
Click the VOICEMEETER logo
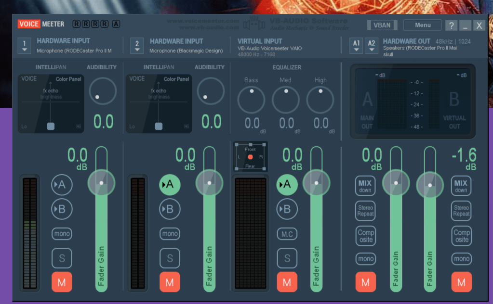coord(41,24)
